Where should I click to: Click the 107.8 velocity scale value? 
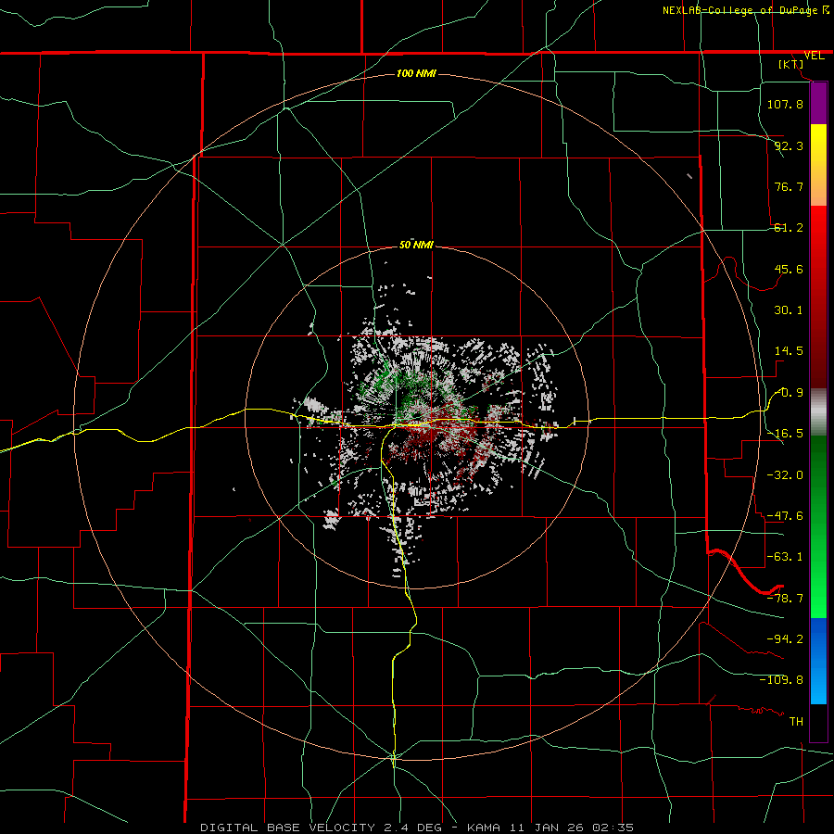click(x=785, y=104)
